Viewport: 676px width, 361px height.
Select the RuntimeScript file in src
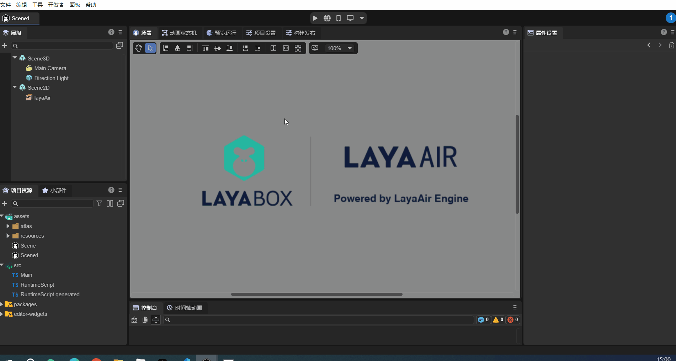(x=37, y=285)
